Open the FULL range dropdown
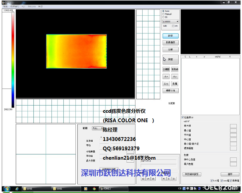The width and height of the screenshot is (242, 193). click(97, 128)
